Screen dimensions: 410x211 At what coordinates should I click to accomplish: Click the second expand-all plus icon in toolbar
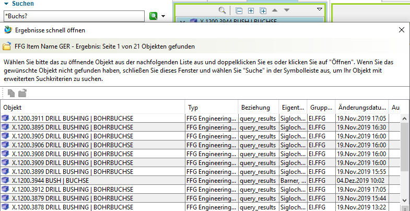[x=263, y=10]
